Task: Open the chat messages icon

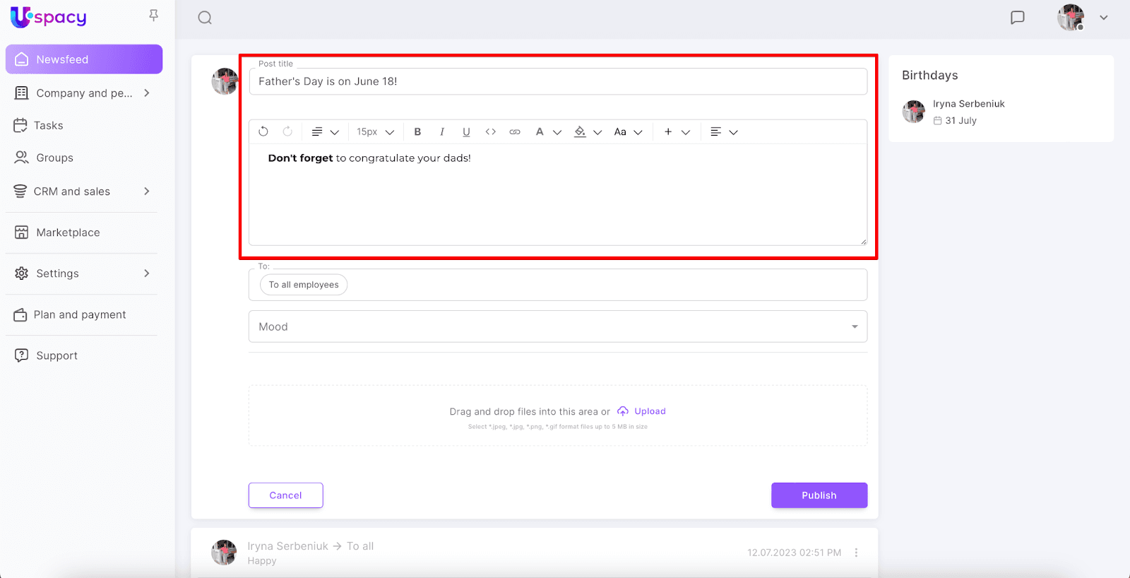Action: point(1017,18)
